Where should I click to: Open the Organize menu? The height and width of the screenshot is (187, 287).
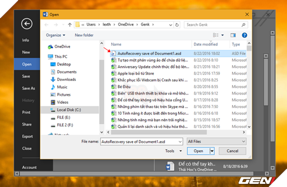55,35
